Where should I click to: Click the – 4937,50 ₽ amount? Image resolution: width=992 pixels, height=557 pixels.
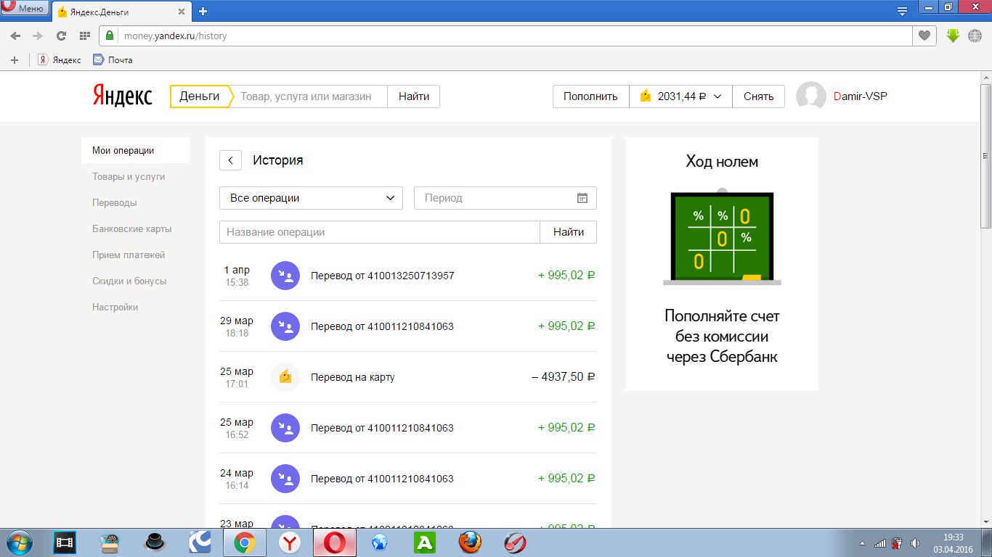tap(564, 377)
